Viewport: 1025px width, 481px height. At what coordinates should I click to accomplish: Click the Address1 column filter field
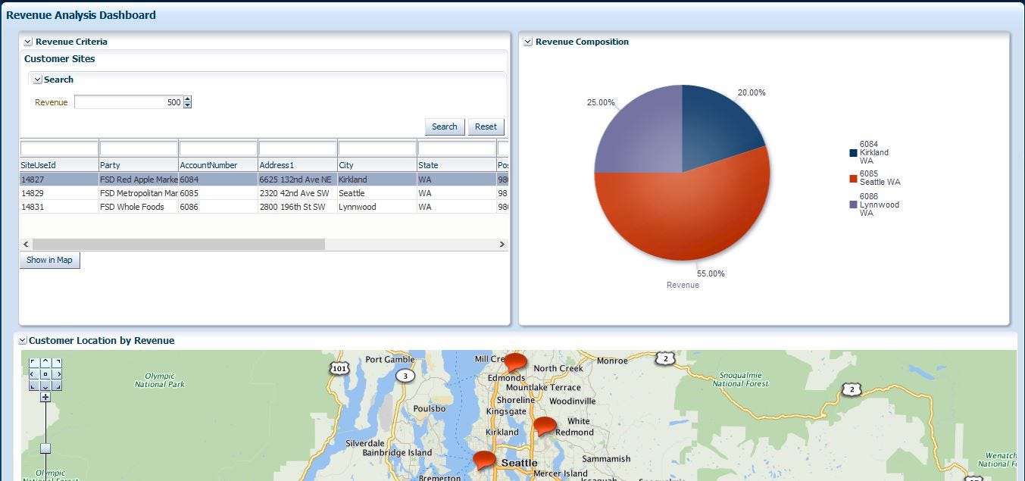point(298,148)
